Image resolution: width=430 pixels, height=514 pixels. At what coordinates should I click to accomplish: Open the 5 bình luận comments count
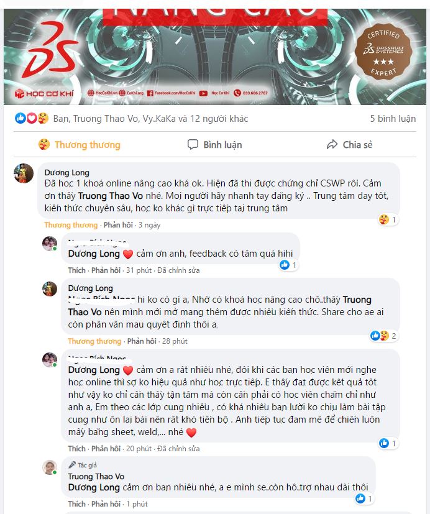coord(393,118)
